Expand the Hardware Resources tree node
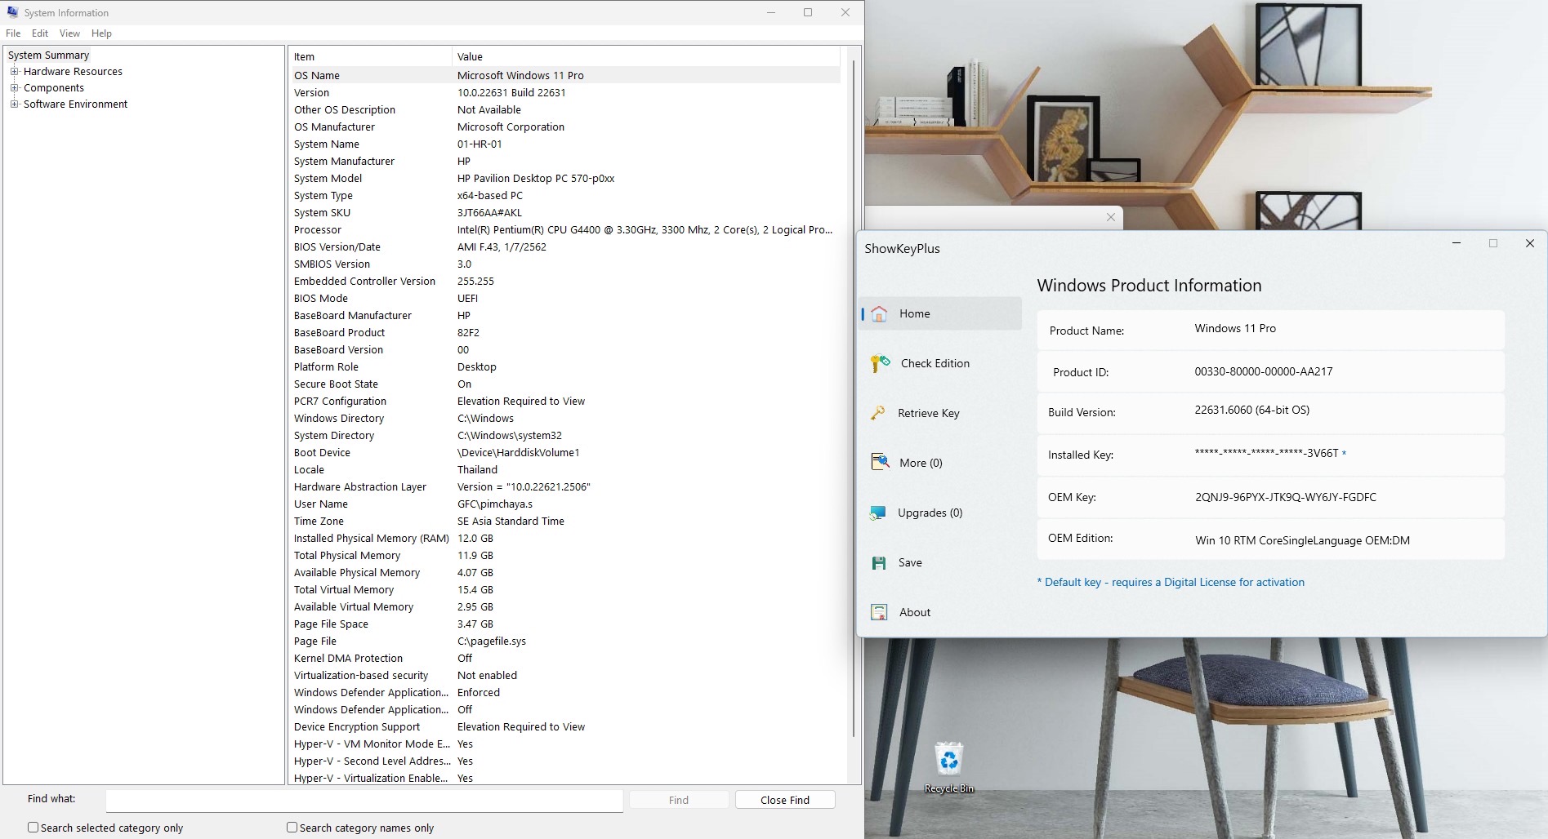The image size is (1548, 839). pyautogui.click(x=14, y=72)
